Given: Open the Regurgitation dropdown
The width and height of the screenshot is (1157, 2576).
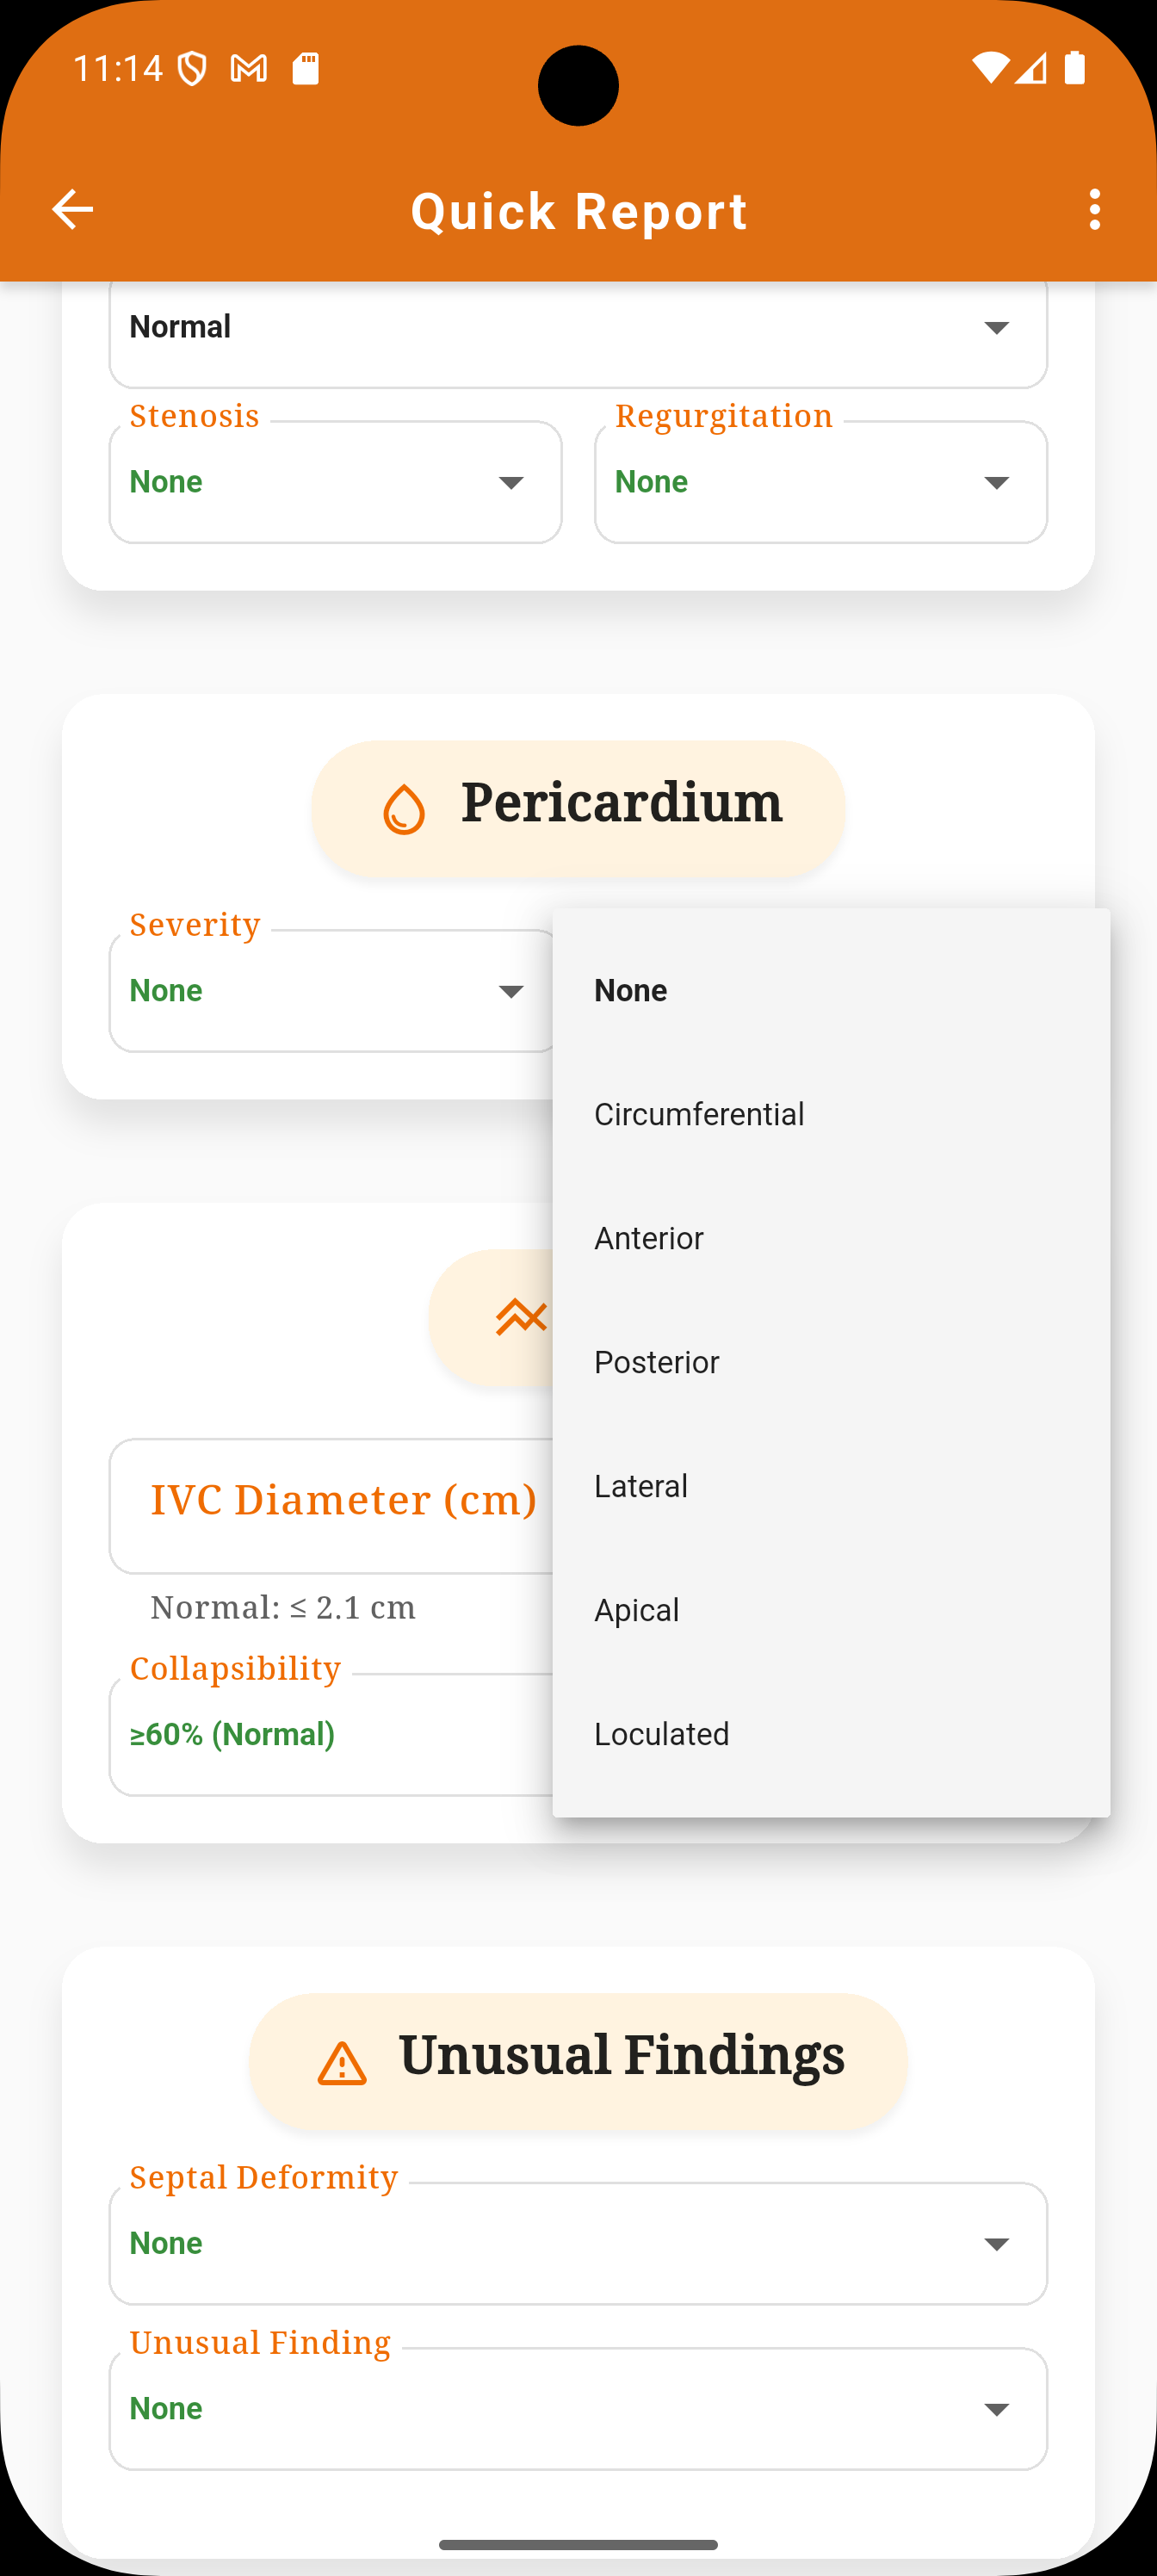Looking at the screenshot, I should click(x=821, y=482).
